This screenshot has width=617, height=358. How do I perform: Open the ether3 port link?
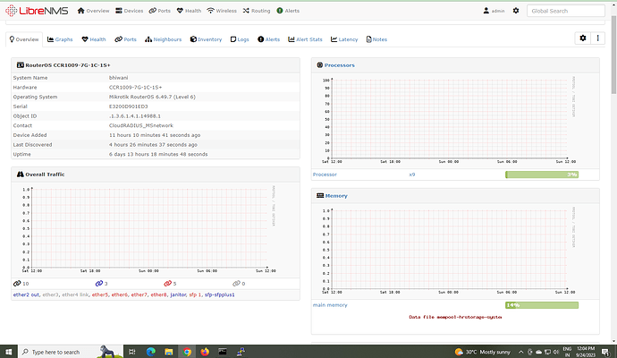pyautogui.click(x=50, y=294)
